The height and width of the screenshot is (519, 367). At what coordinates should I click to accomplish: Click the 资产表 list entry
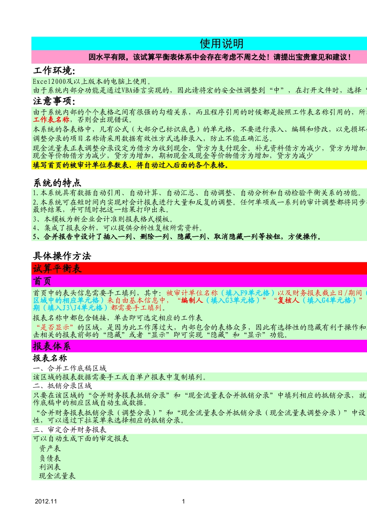pyautogui.click(x=50, y=449)
